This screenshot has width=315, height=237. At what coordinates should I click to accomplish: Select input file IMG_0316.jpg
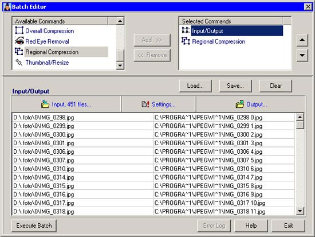point(82,195)
